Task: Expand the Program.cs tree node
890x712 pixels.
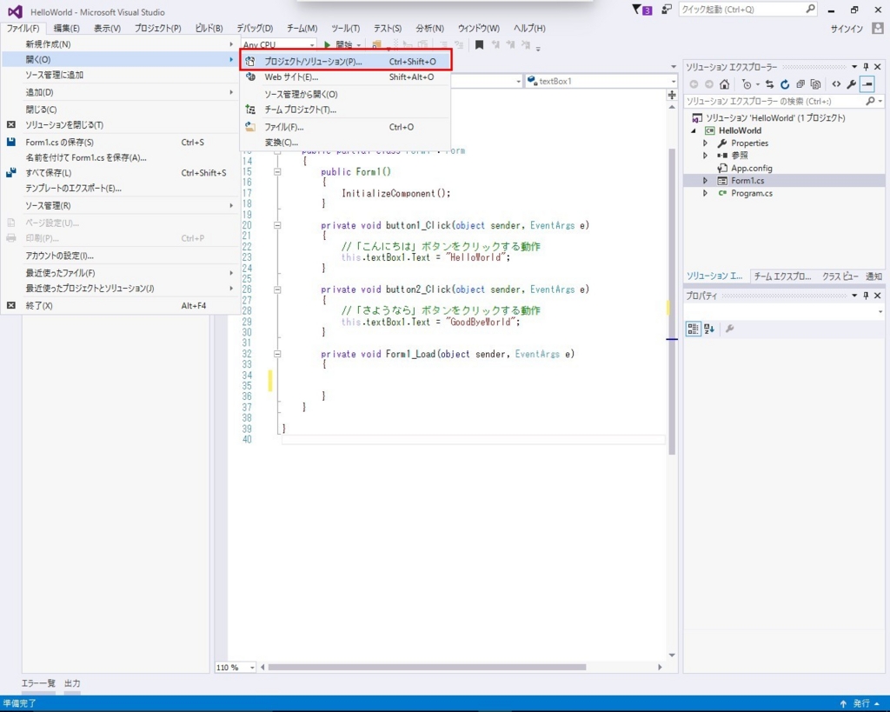Action: [706, 193]
